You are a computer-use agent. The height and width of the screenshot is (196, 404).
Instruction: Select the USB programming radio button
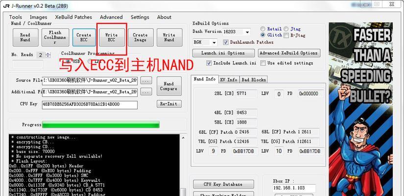point(68,61)
